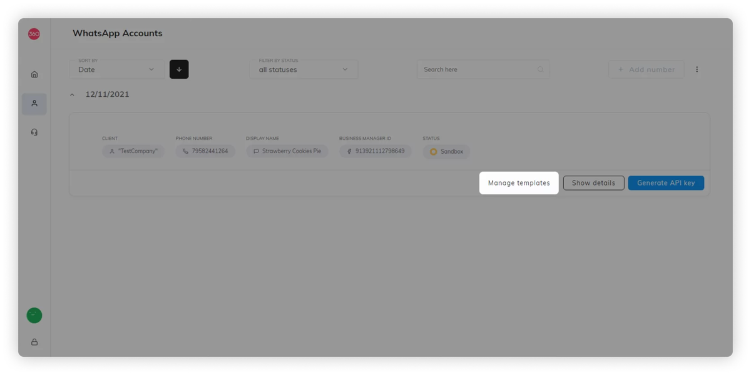Viewport: 751px width, 375px height.
Task: Open the headset support icon
Action: (x=34, y=132)
